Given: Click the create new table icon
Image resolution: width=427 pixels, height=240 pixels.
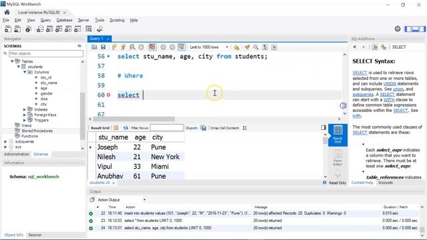Looking at the screenshot, I should [x=49, y=29].
